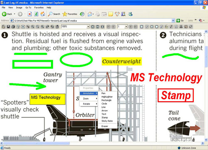Select the circle annotation tool icon
The width and height of the screenshot is (208, 150).
click(x=156, y=27)
